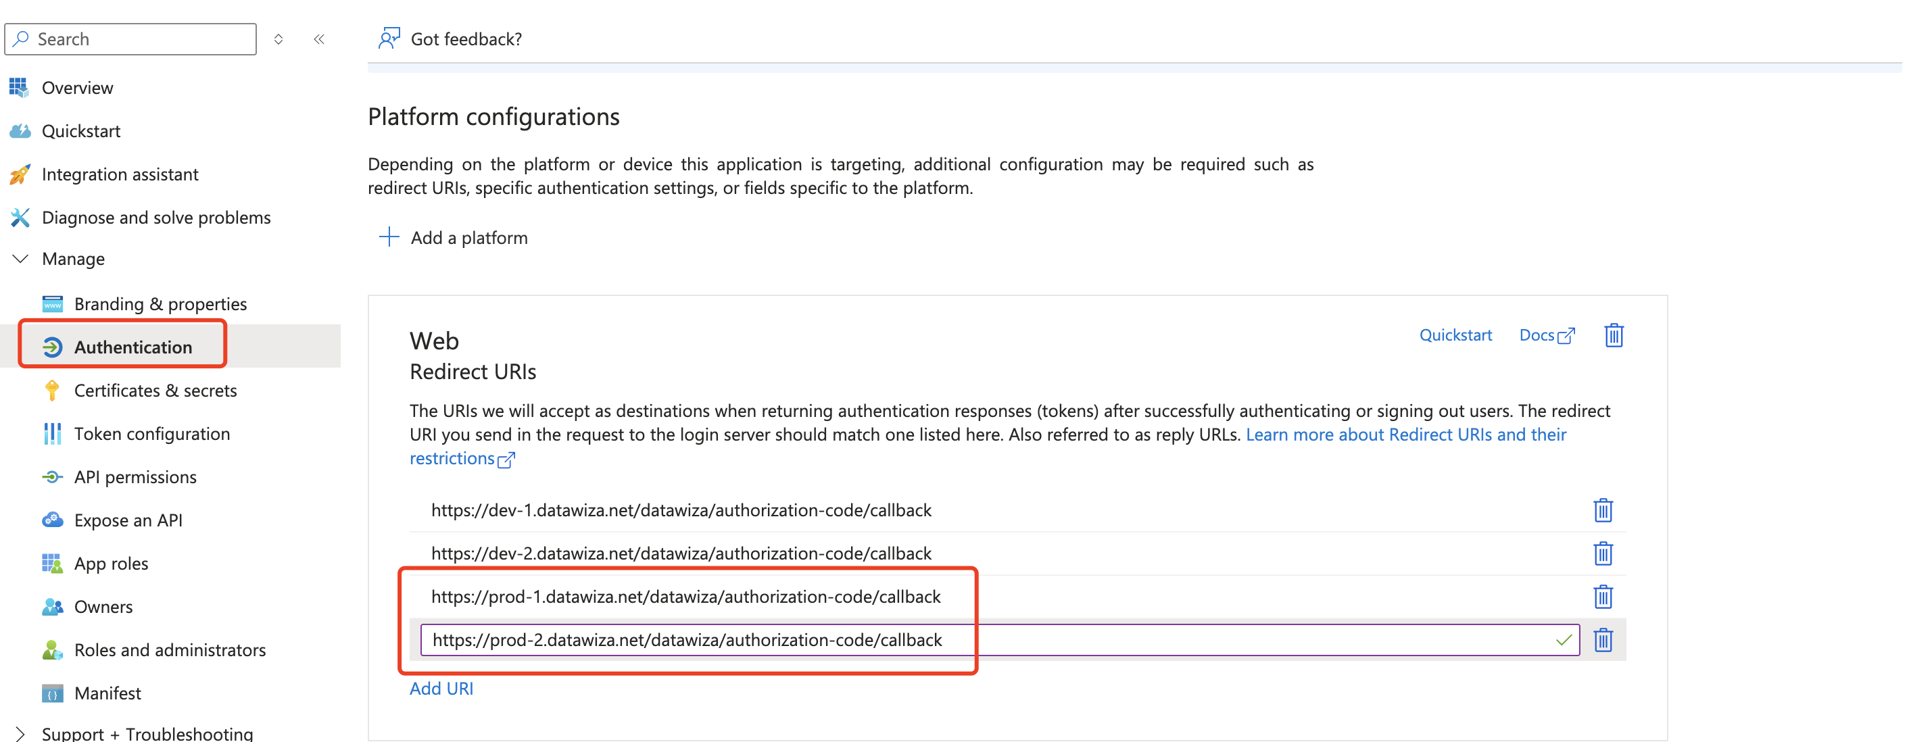Select the dev-1.datawiza.net redirect URI
Image resolution: width=1909 pixels, height=742 pixels.
(x=681, y=511)
